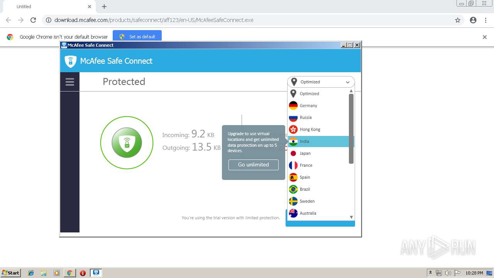The image size is (494, 278).
Task: Select Australia virtual location
Action: (318, 213)
